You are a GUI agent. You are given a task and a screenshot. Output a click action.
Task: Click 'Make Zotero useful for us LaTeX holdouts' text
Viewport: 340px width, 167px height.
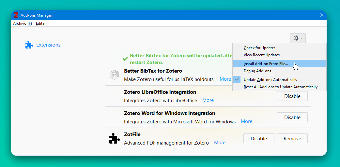[x=169, y=79]
